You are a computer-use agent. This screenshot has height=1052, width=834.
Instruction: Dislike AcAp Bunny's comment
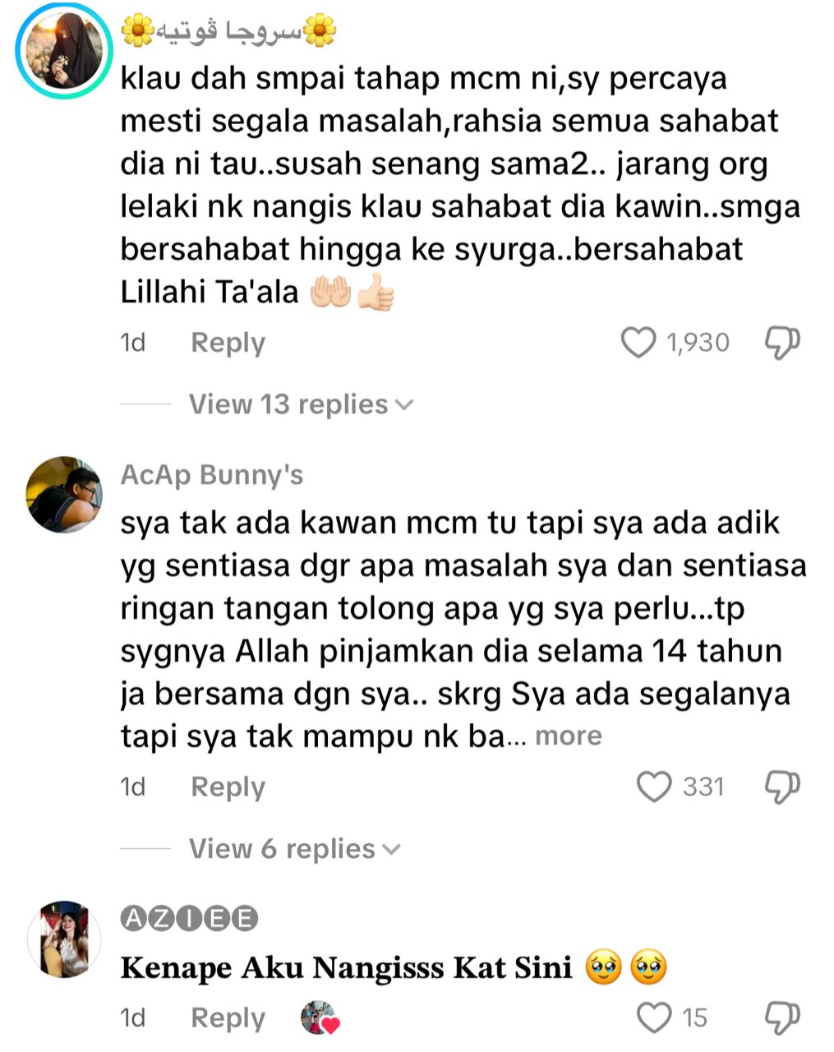(781, 787)
